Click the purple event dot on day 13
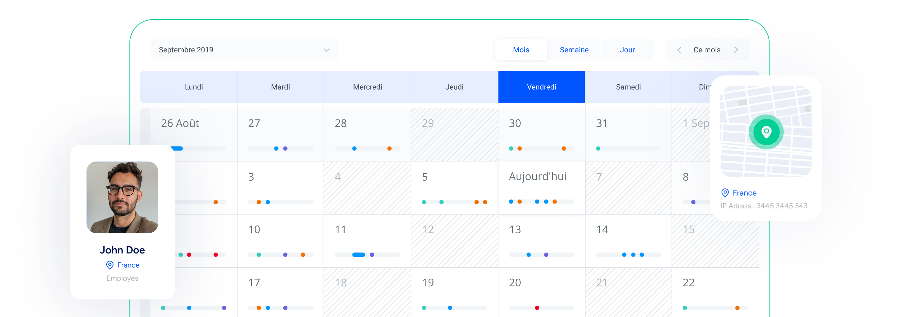Screen dimensions: 898x317 point(546,255)
